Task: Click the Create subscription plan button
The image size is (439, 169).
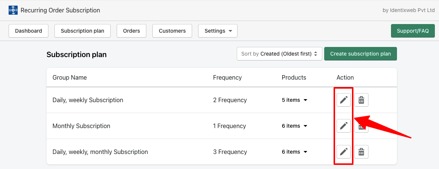Action: coord(360,54)
